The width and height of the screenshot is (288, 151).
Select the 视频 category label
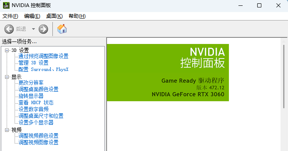(x=16, y=130)
